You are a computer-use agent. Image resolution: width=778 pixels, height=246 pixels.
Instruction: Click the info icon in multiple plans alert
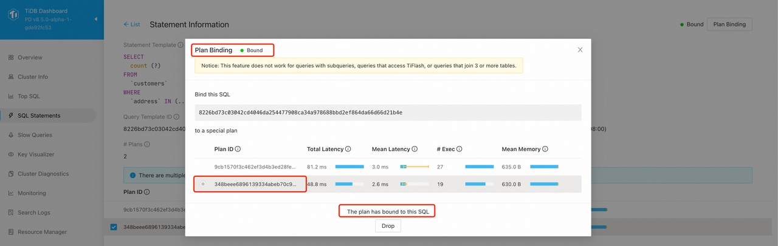click(x=133, y=175)
